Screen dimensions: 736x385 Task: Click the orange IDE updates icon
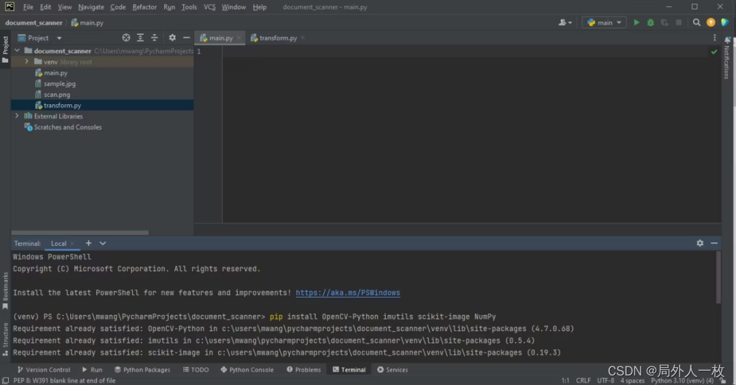click(x=711, y=22)
